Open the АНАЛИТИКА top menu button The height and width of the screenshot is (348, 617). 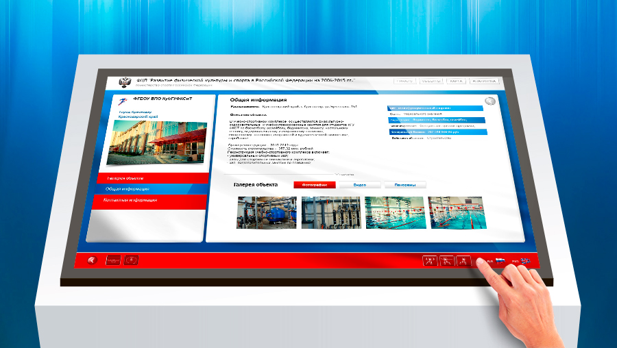484,81
